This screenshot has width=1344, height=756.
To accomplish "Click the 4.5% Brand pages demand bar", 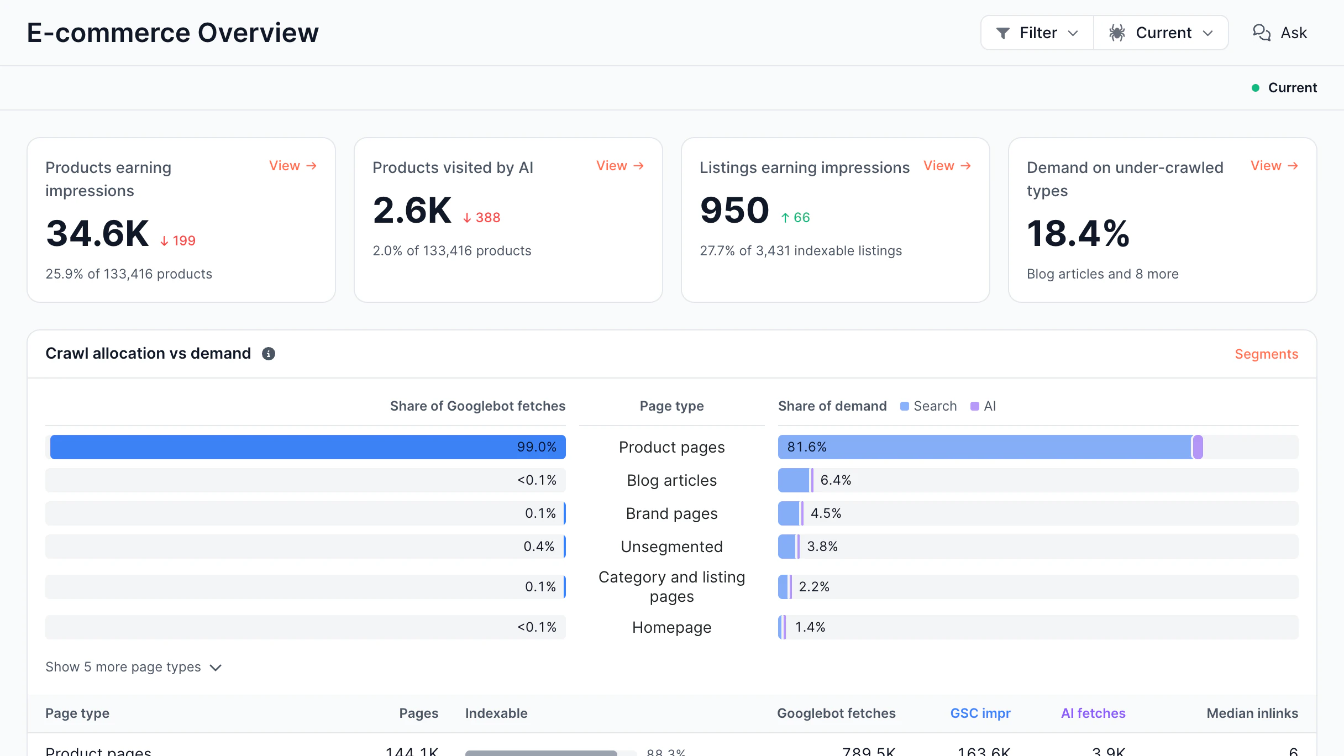I will pos(790,513).
